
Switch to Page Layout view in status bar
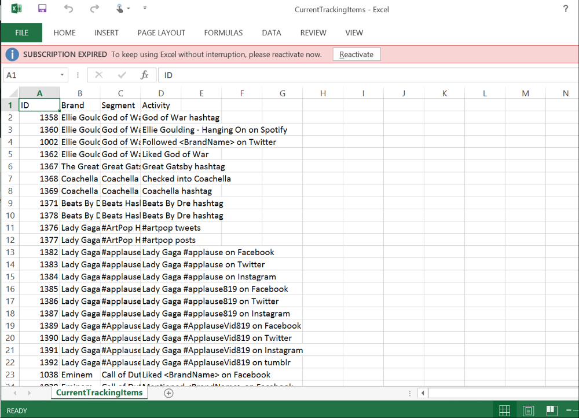(x=529, y=410)
